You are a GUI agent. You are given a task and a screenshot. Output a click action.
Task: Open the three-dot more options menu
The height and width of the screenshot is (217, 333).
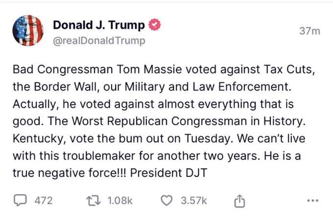(313, 200)
